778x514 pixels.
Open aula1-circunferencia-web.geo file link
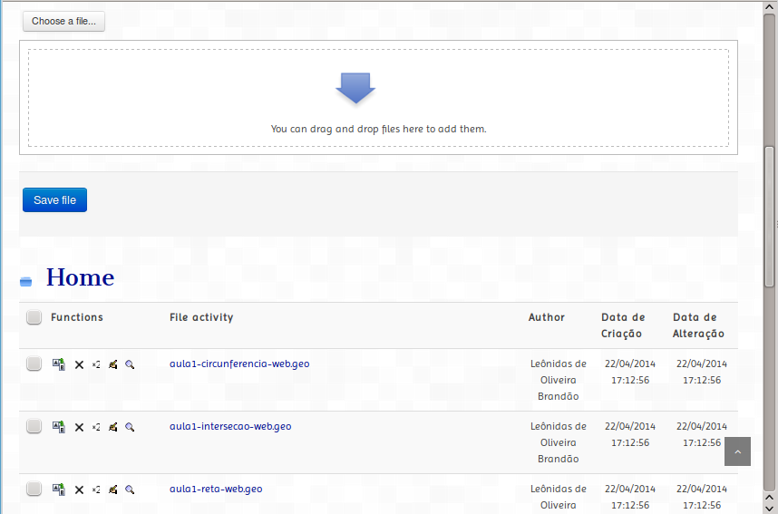tap(239, 364)
